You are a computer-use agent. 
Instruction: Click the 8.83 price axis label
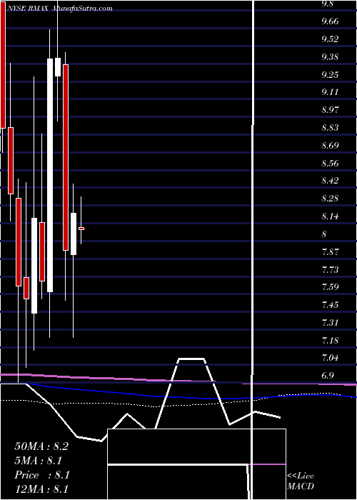click(x=330, y=128)
